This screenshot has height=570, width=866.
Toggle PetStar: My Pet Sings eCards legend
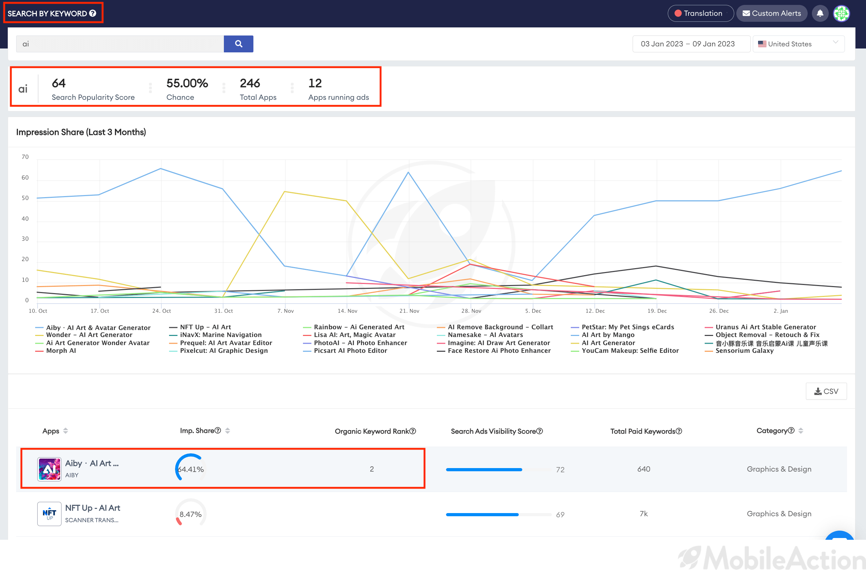pos(622,327)
